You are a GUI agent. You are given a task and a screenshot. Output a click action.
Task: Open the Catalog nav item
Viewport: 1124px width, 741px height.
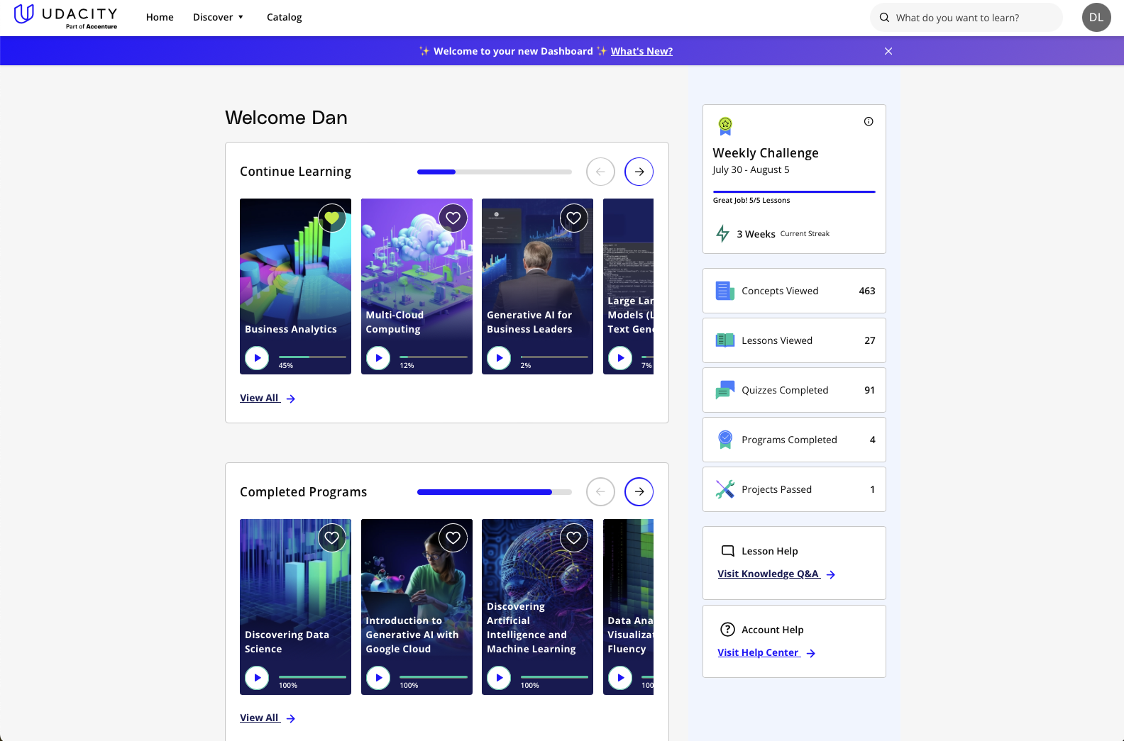[x=284, y=17]
